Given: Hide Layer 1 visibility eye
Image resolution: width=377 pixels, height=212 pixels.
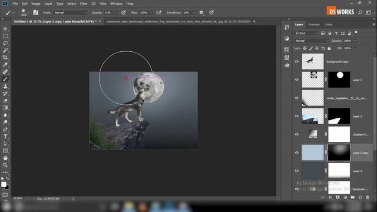Looking at the screenshot, I should coord(297,116).
